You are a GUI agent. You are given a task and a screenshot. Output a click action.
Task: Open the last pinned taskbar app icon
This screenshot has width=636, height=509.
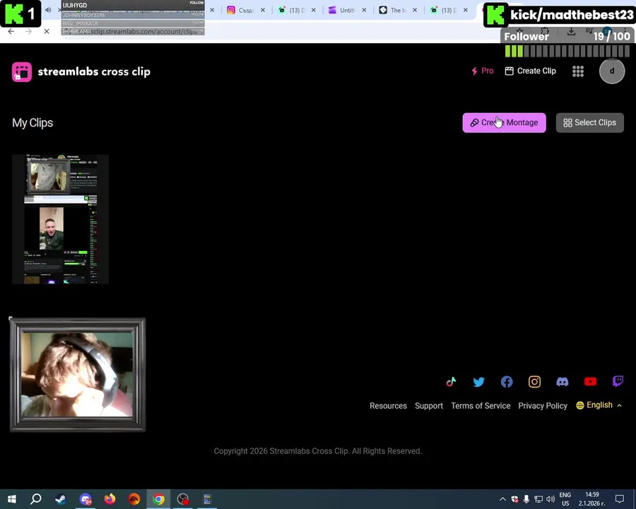pos(207,499)
